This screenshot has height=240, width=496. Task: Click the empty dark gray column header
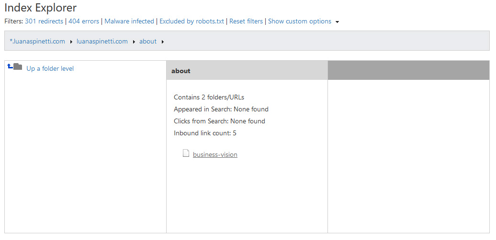(408, 71)
